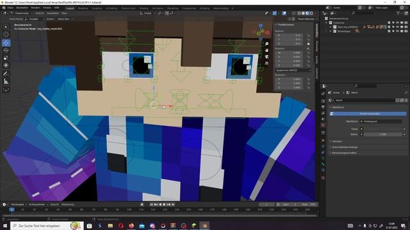Switch to the Shading workspace tab

point(143,8)
